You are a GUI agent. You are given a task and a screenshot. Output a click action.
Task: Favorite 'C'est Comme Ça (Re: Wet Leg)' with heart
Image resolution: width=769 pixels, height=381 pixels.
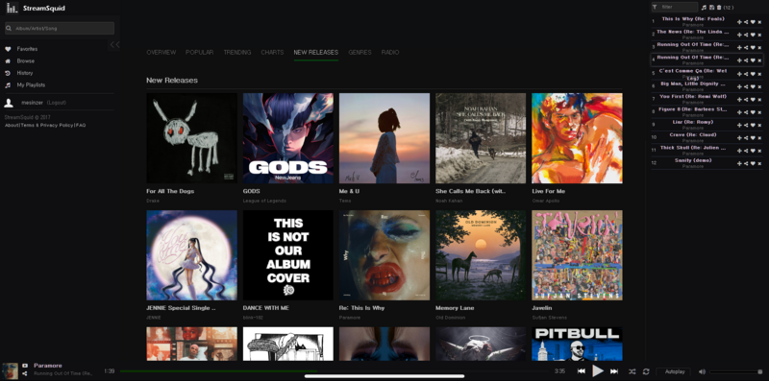(x=753, y=74)
